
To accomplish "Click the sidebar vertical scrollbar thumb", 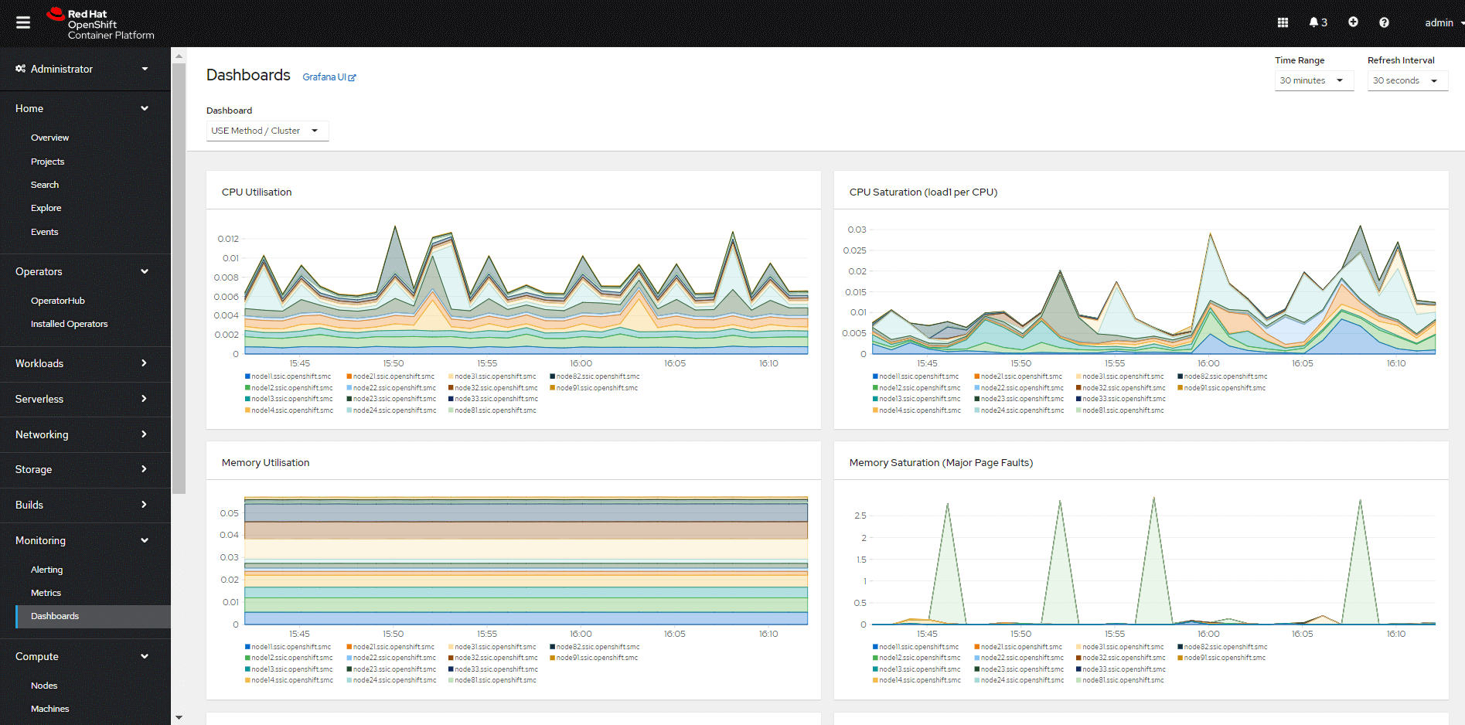I will [179, 278].
